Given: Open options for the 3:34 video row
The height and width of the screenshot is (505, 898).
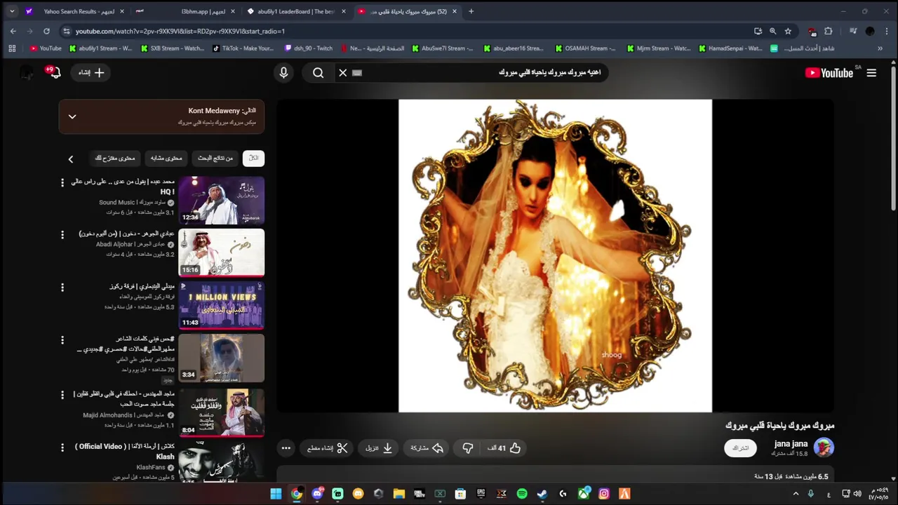Looking at the screenshot, I should coord(62,340).
